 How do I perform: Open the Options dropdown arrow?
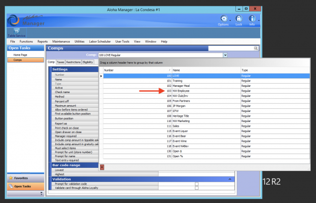pyautogui.click(x=230, y=21)
